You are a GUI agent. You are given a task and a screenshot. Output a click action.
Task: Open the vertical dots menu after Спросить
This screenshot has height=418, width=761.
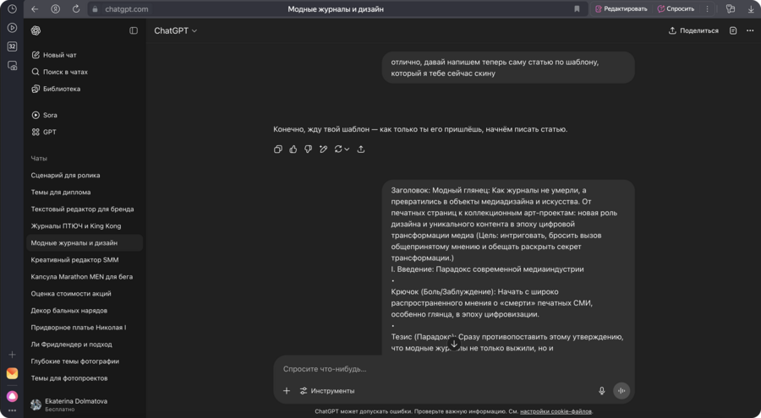tap(707, 9)
